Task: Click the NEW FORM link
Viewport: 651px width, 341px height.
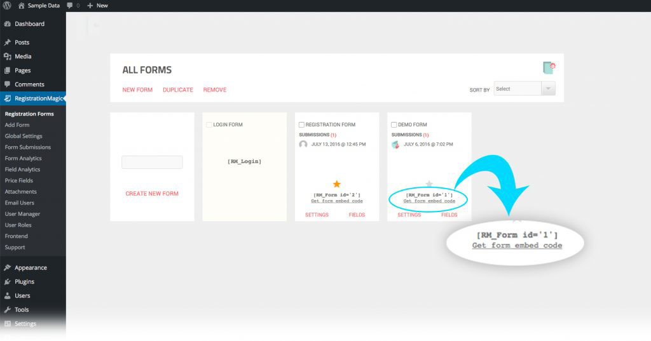Action: pos(137,90)
